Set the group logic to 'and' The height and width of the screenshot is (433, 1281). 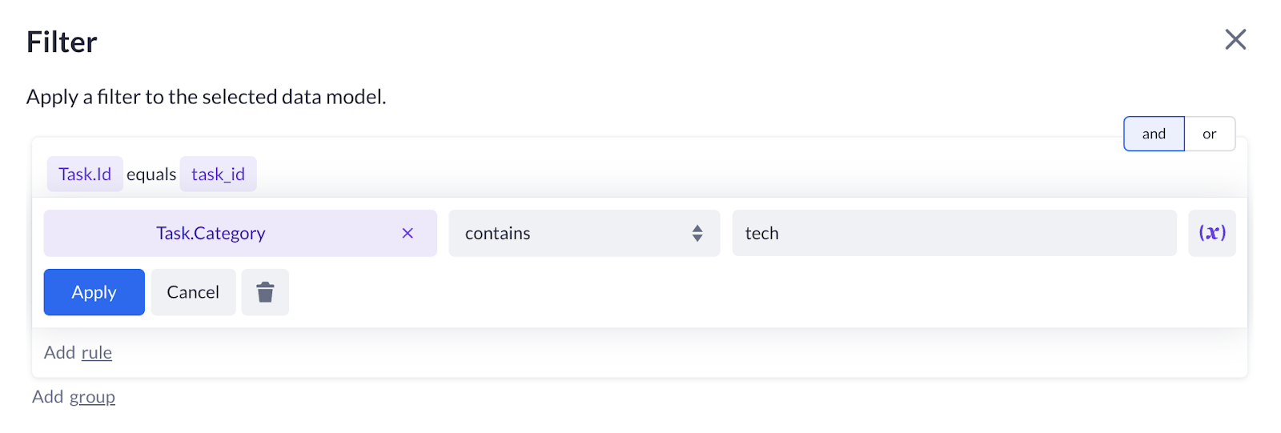pyautogui.click(x=1154, y=134)
